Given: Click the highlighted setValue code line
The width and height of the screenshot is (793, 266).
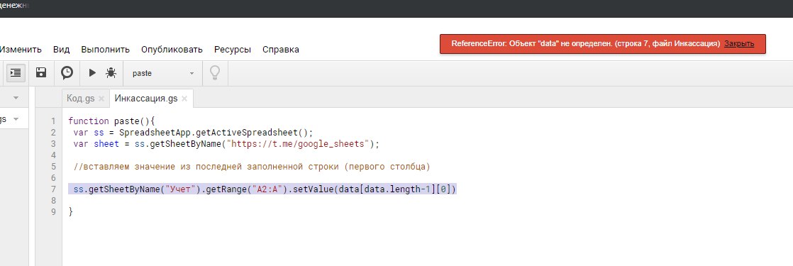Looking at the screenshot, I should click(x=262, y=189).
